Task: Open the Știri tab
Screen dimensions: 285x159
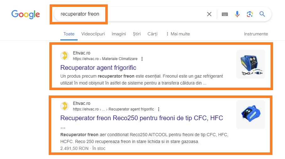Action: click(137, 34)
